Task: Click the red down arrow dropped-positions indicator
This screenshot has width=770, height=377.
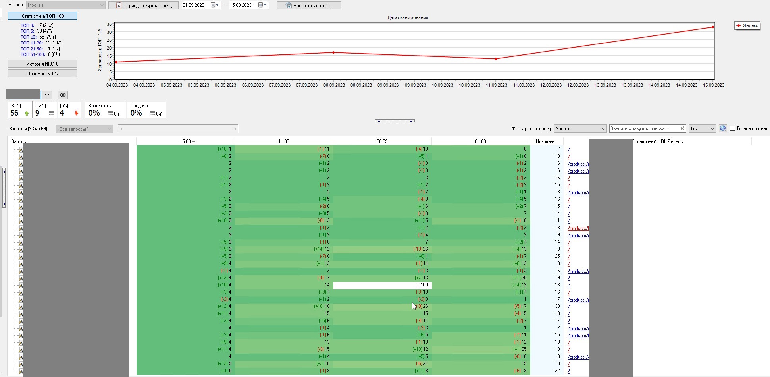Action: click(x=76, y=113)
